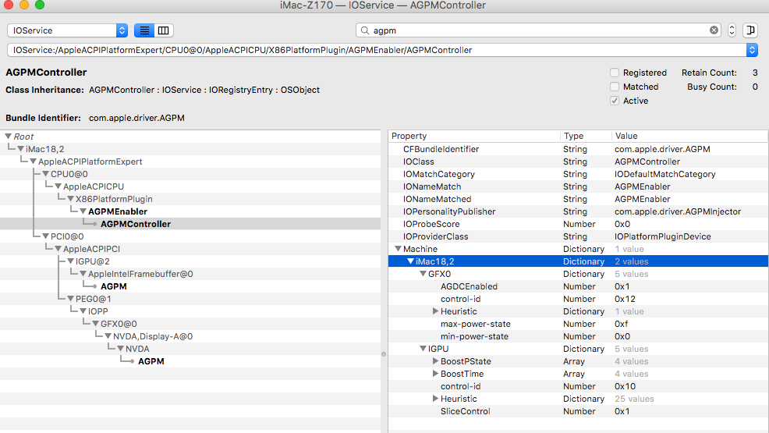The height and width of the screenshot is (433, 769).
Task: Expand Heuristic with 1 value
Action: [x=435, y=311]
